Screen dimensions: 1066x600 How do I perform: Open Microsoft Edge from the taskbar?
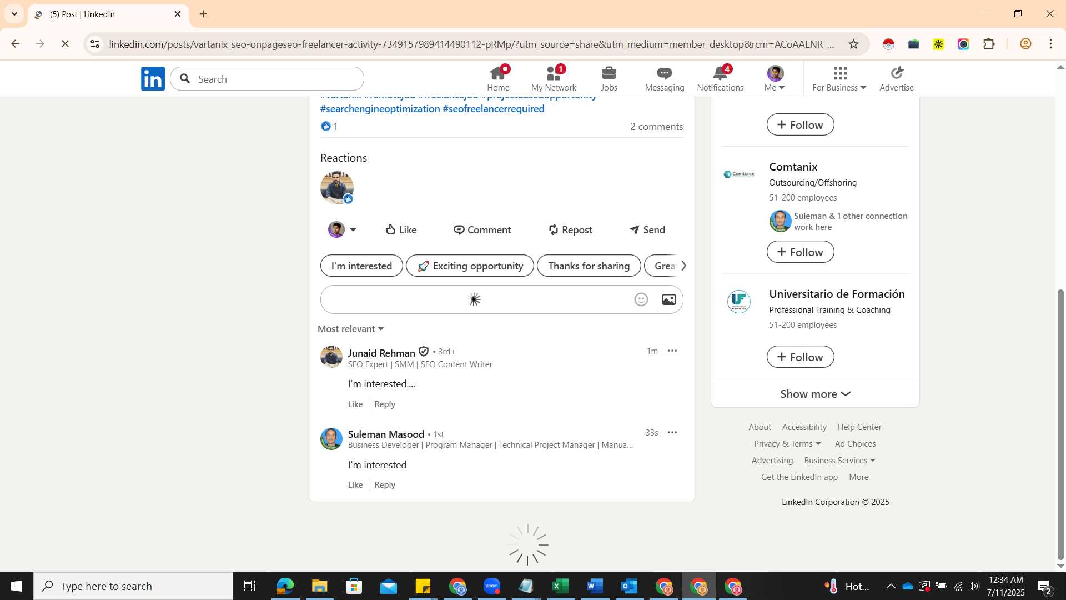(285, 586)
